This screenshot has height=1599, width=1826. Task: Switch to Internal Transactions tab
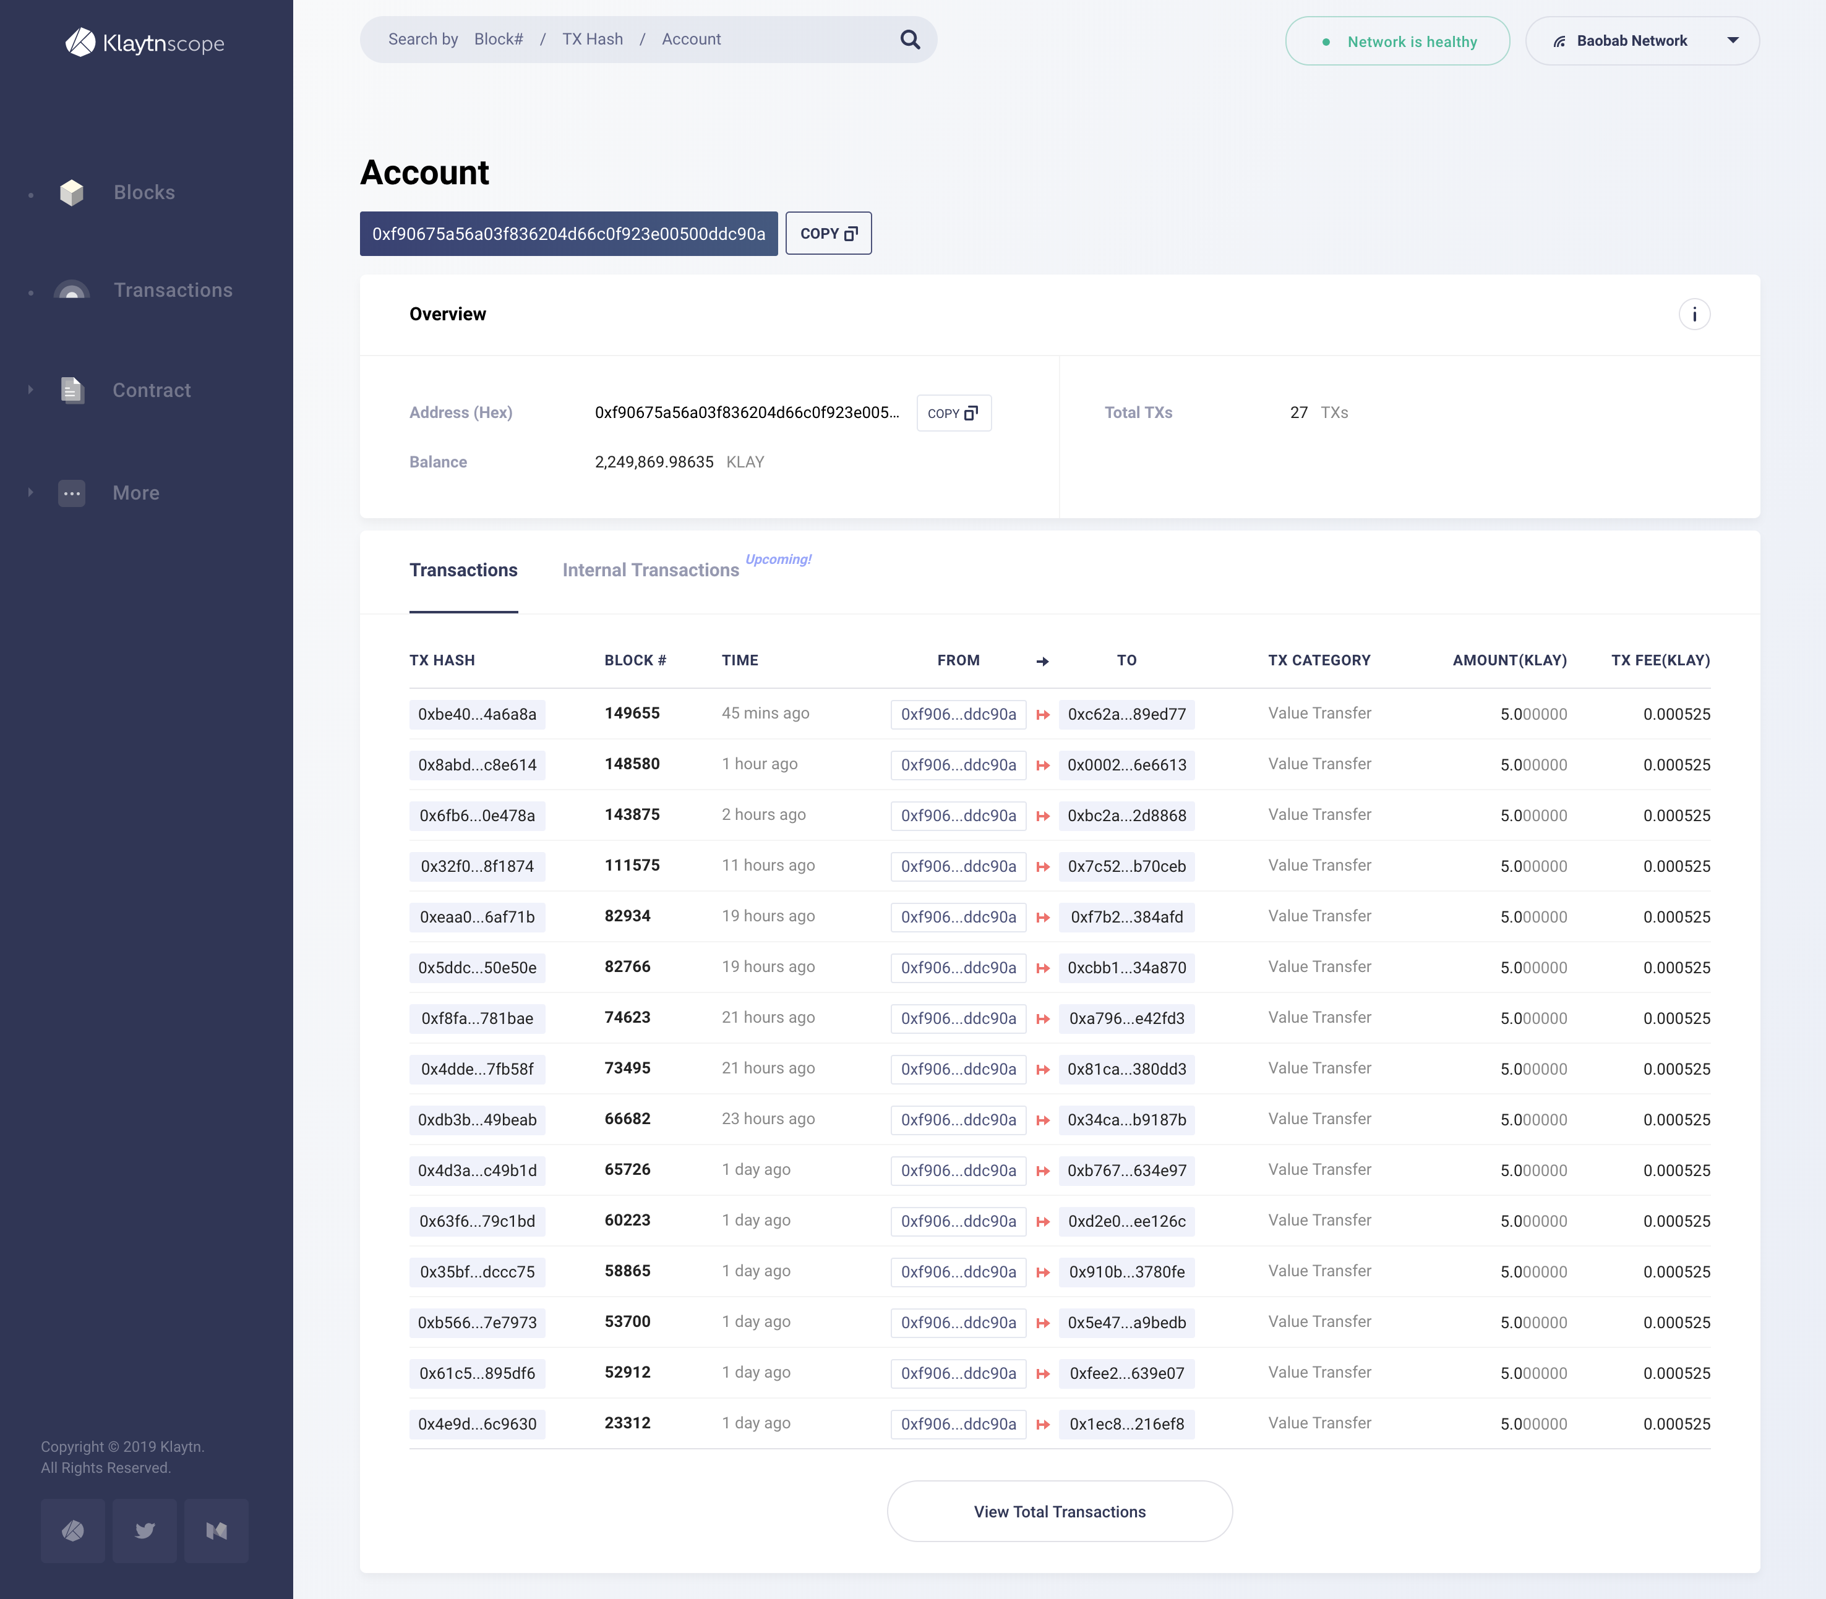click(651, 570)
